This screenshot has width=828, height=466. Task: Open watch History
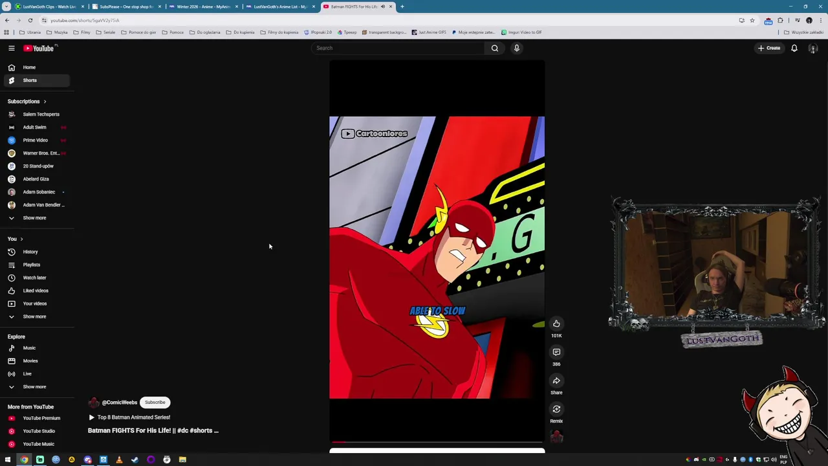pyautogui.click(x=36, y=252)
